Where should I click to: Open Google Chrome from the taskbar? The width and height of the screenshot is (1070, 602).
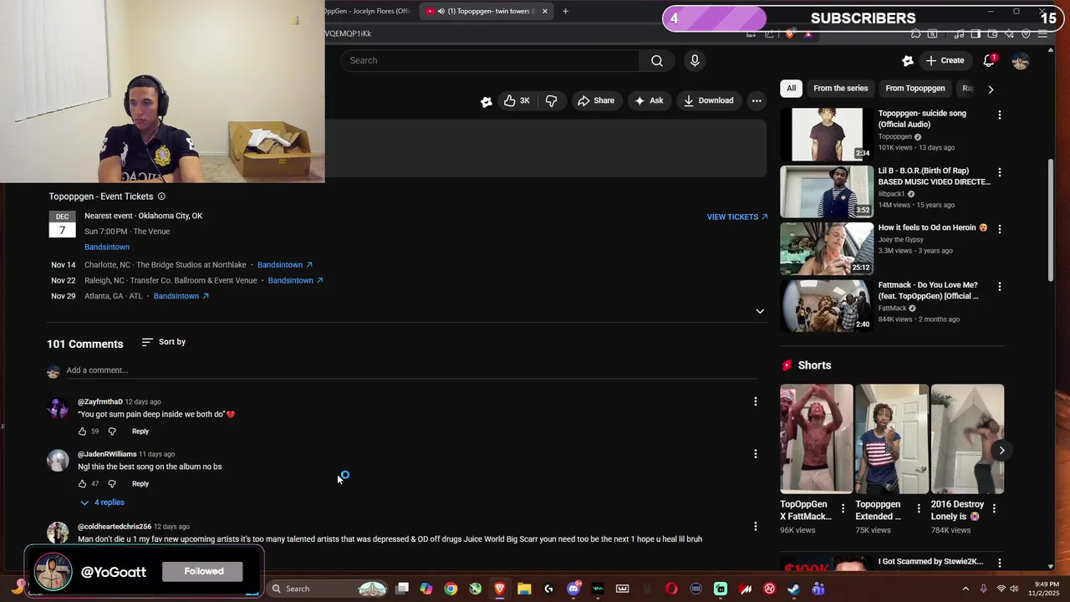pos(451,589)
